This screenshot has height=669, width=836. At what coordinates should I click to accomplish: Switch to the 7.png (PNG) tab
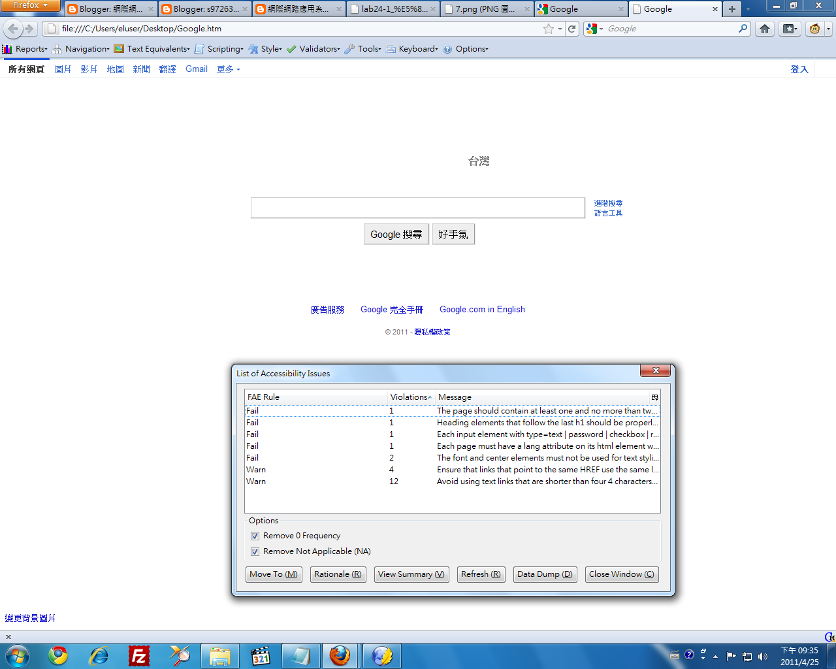(486, 9)
